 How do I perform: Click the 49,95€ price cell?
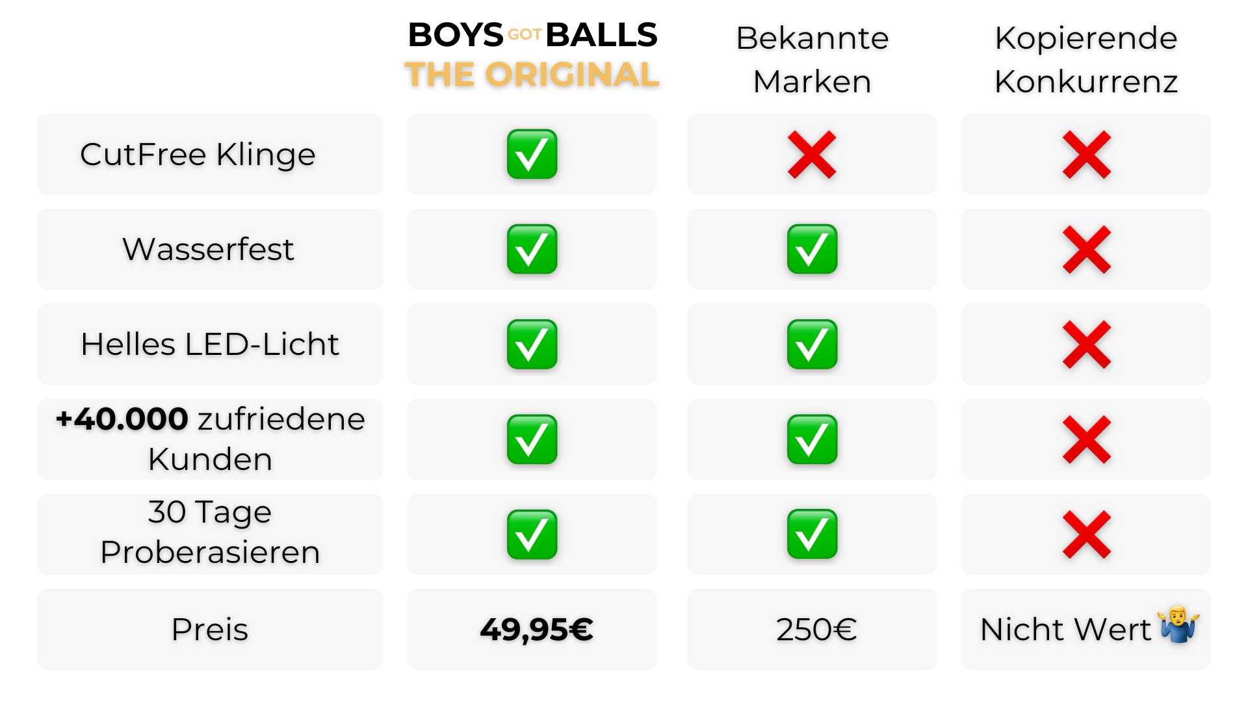[536, 629]
